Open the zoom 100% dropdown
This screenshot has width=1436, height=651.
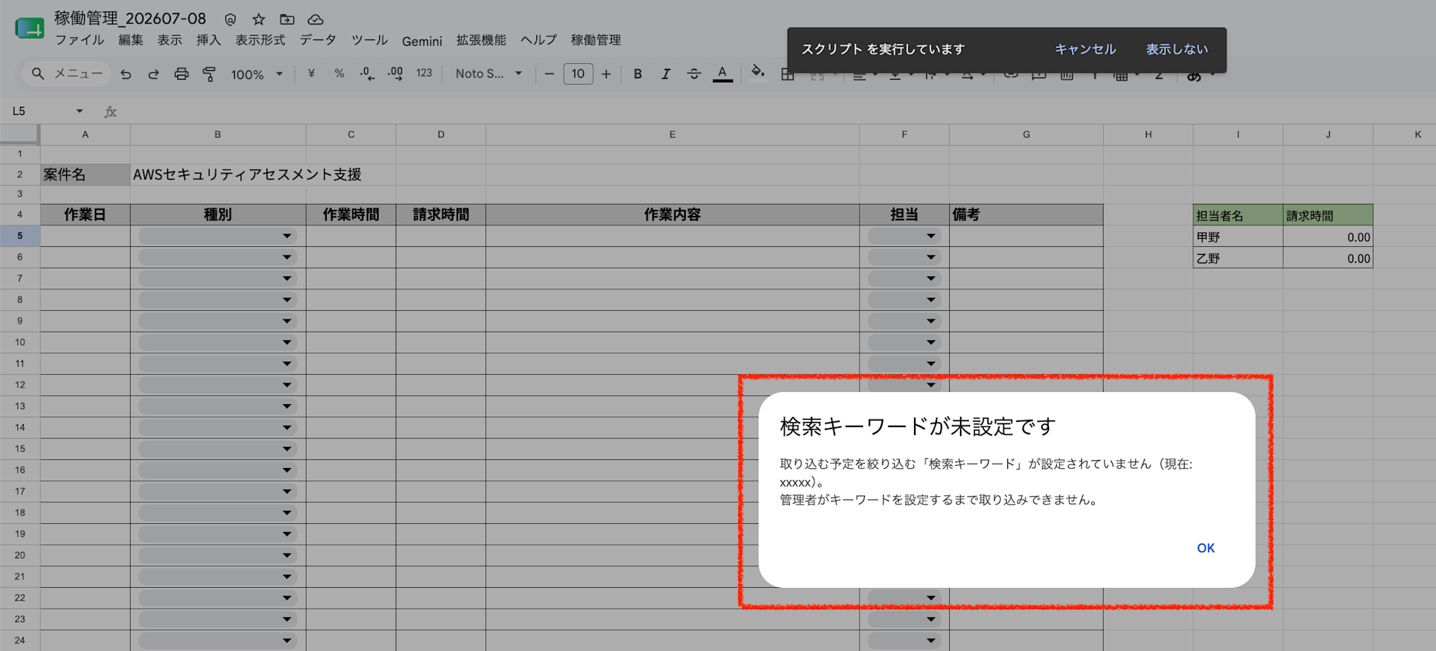256,74
